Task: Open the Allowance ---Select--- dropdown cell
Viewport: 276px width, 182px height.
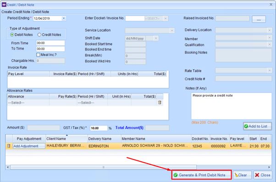Action: (x=28, y=102)
